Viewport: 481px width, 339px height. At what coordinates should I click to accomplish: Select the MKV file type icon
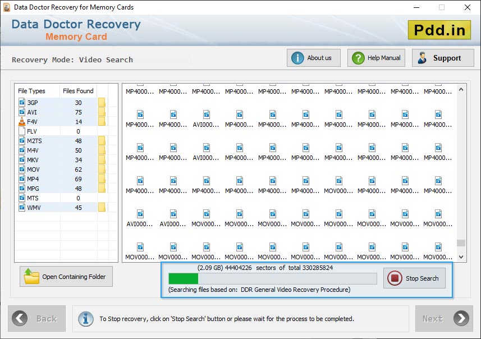pos(22,159)
